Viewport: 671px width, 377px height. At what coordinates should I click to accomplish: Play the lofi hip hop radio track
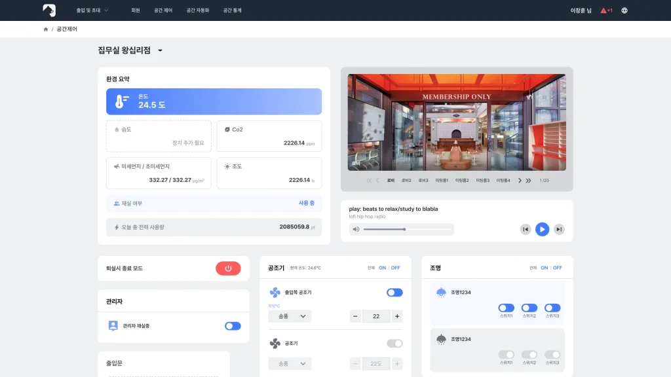pos(542,230)
